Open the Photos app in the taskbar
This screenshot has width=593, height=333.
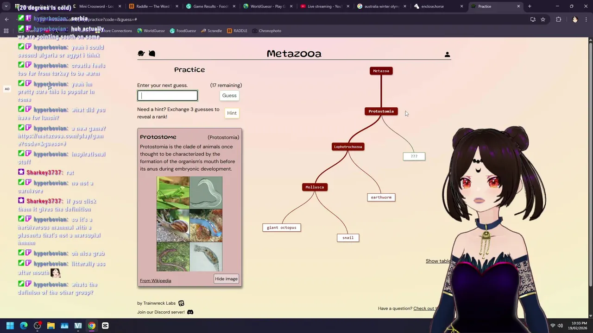(64, 326)
